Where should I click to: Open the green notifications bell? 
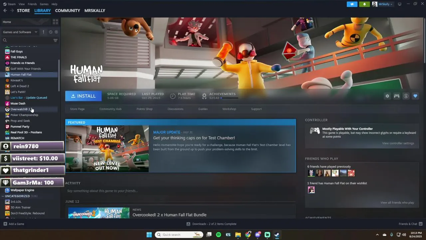coord(364,4)
